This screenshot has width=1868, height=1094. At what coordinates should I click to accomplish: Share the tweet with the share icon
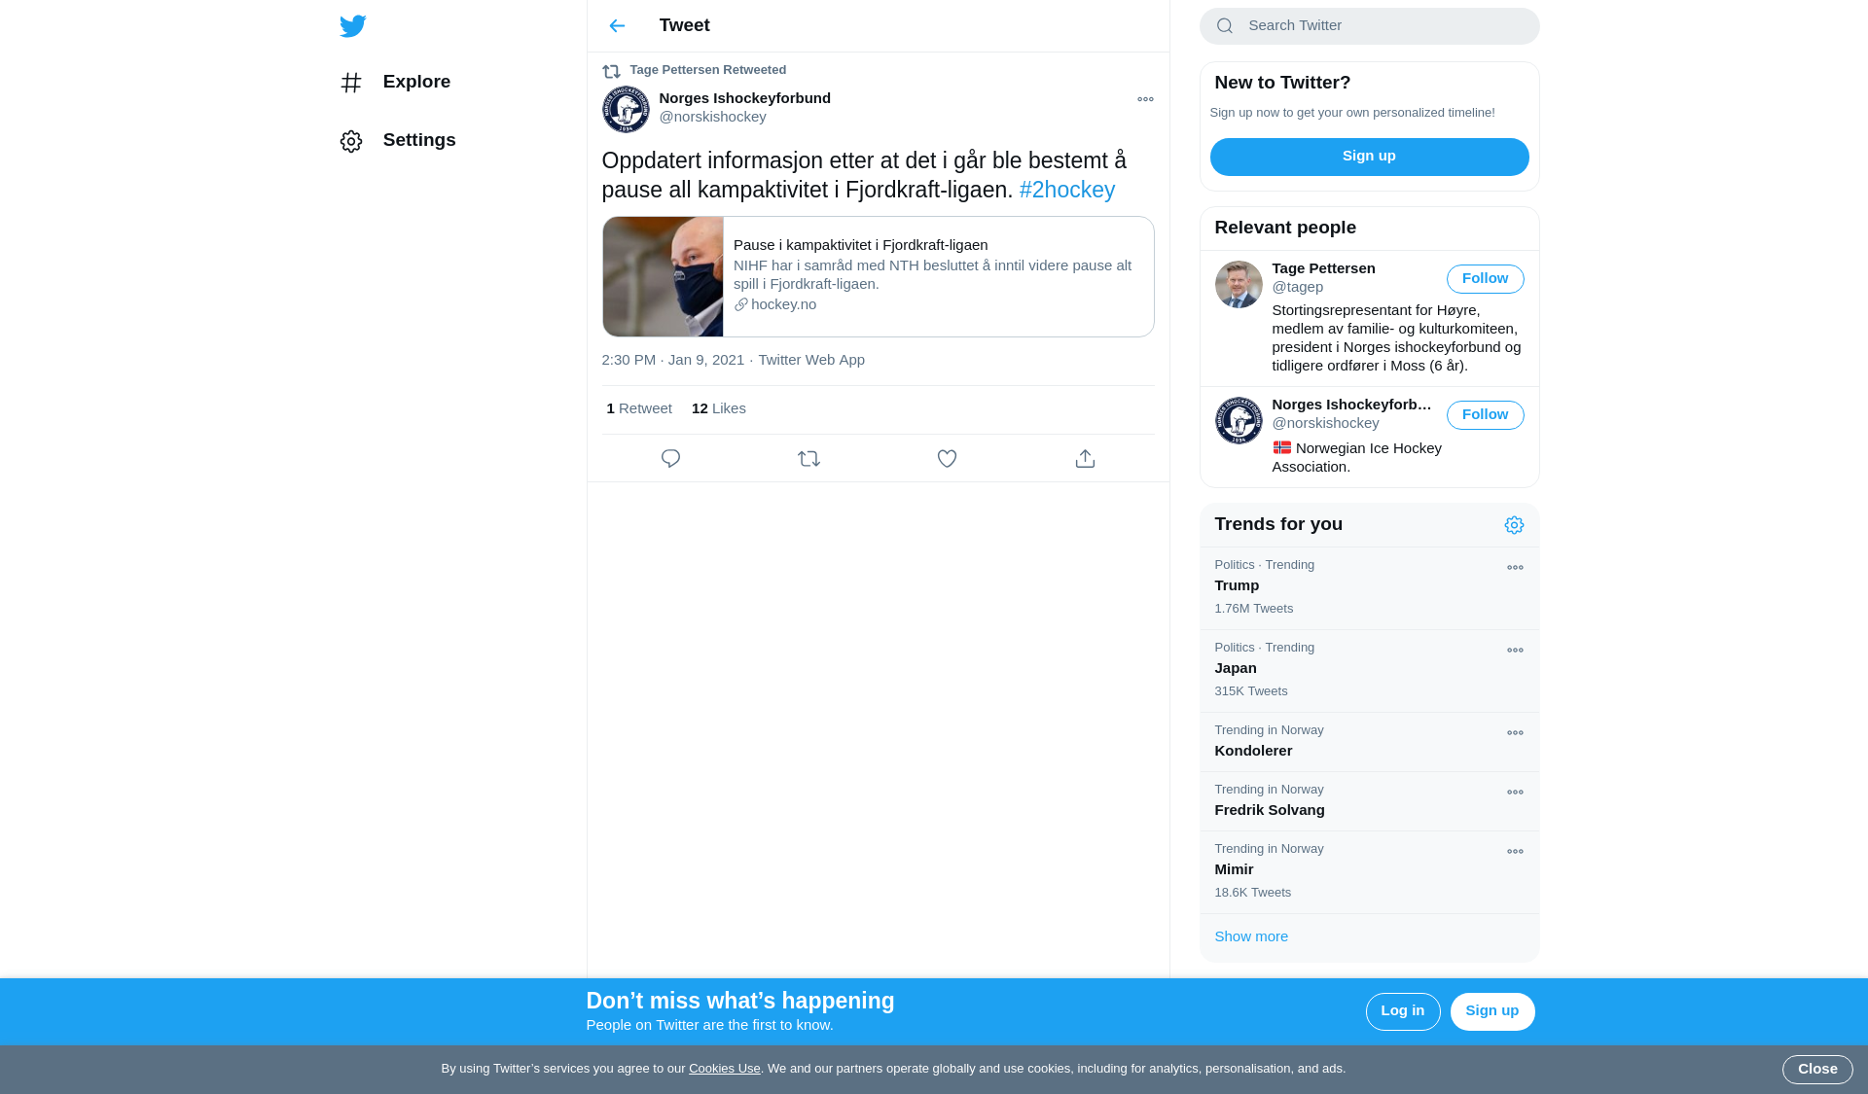pyautogui.click(x=1085, y=458)
